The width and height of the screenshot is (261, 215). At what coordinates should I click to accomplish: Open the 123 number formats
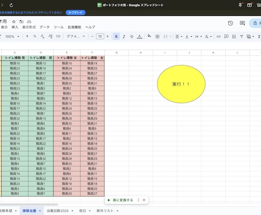[58, 36]
